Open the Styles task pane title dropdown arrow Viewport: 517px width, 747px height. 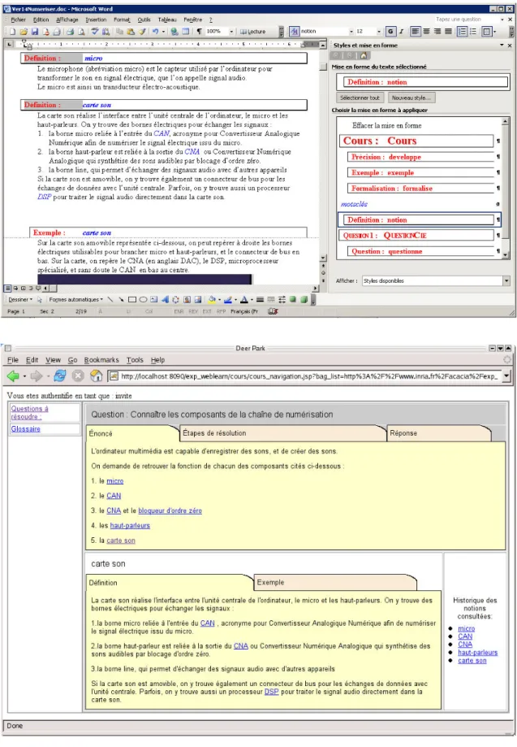click(502, 46)
